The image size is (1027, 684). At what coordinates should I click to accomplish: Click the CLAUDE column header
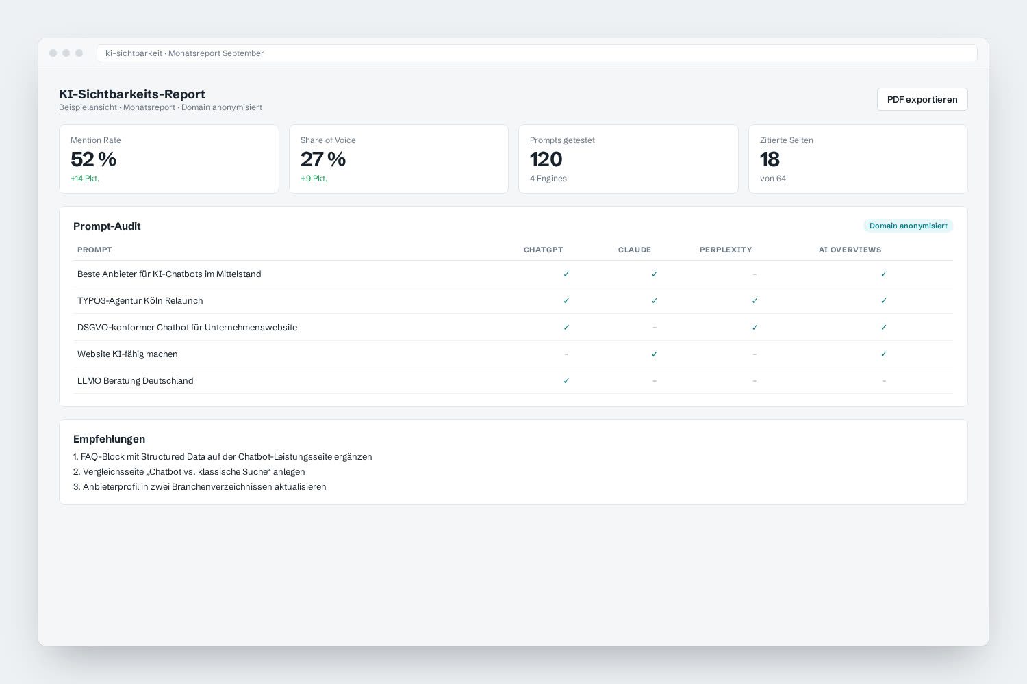click(x=635, y=250)
